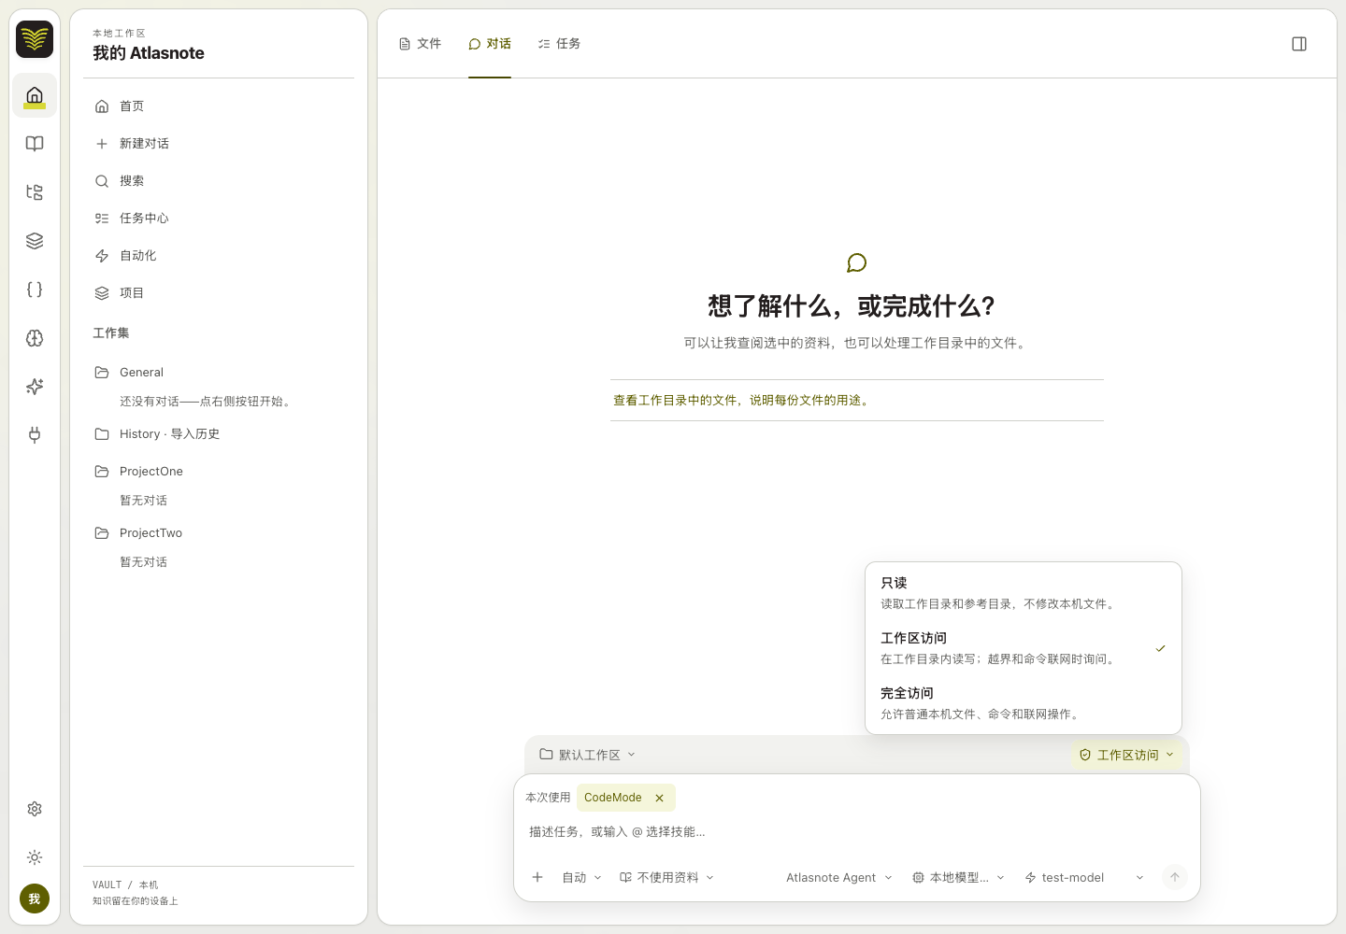This screenshot has height=934, width=1346.
Task: Choose the 工作区访问 access option
Action: tap(1024, 648)
